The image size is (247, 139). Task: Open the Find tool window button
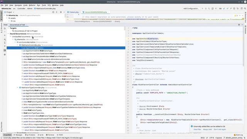coord(8,135)
